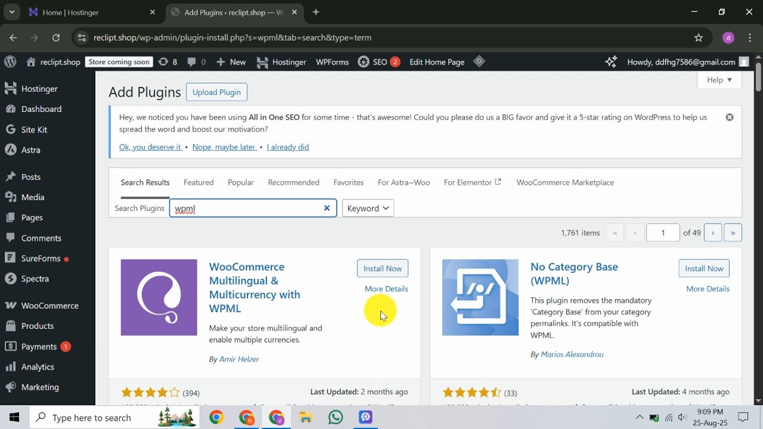Click 'Ok, you deserve it' link
This screenshot has width=763, height=429.
(x=150, y=147)
